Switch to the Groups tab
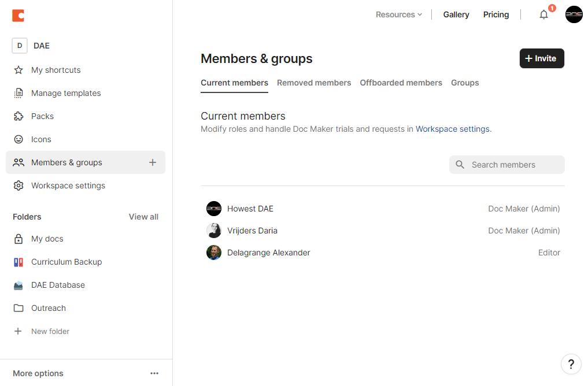 [465, 83]
